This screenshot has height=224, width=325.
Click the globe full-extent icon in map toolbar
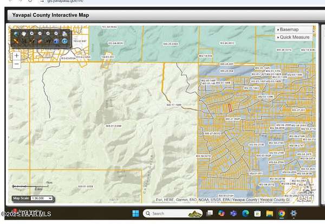coord(16,34)
